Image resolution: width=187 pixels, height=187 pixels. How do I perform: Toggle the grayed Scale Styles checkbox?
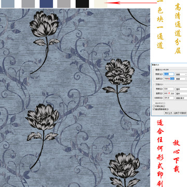[154, 103]
